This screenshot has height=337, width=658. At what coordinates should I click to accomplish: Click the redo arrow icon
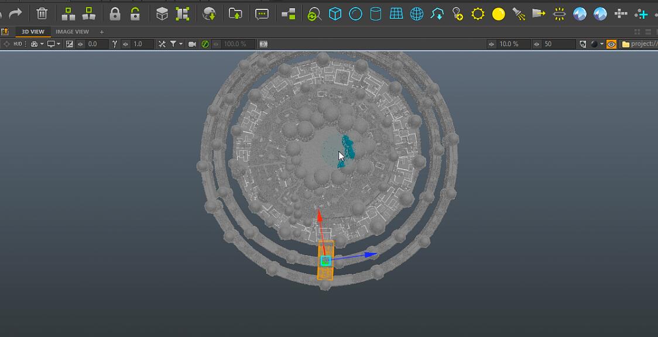click(15, 13)
